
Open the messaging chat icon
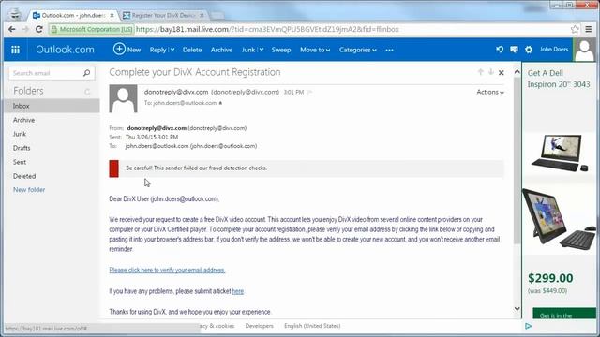pyautogui.click(x=514, y=50)
